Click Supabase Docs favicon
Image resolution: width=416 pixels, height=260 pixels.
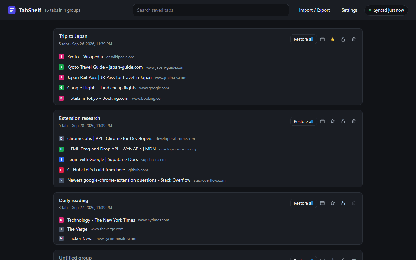coord(61,160)
